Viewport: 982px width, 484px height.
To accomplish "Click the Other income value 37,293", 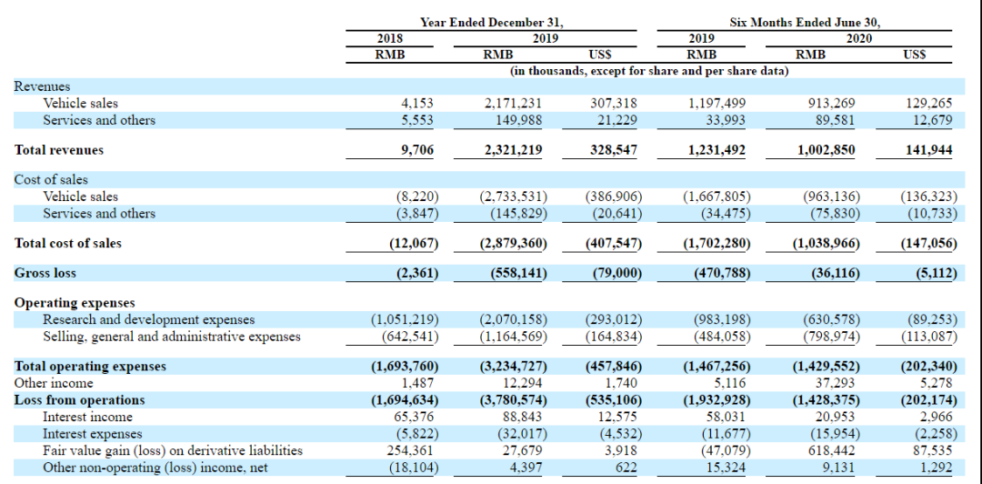I will [837, 383].
